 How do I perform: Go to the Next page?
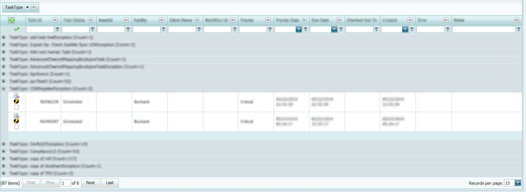pyautogui.click(x=90, y=183)
